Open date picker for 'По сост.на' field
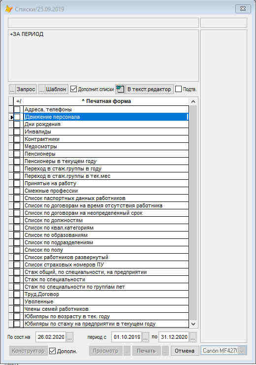 70,337
